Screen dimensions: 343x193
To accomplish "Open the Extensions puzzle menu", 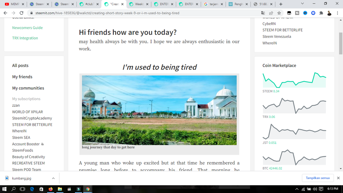I will [x=321, y=13].
